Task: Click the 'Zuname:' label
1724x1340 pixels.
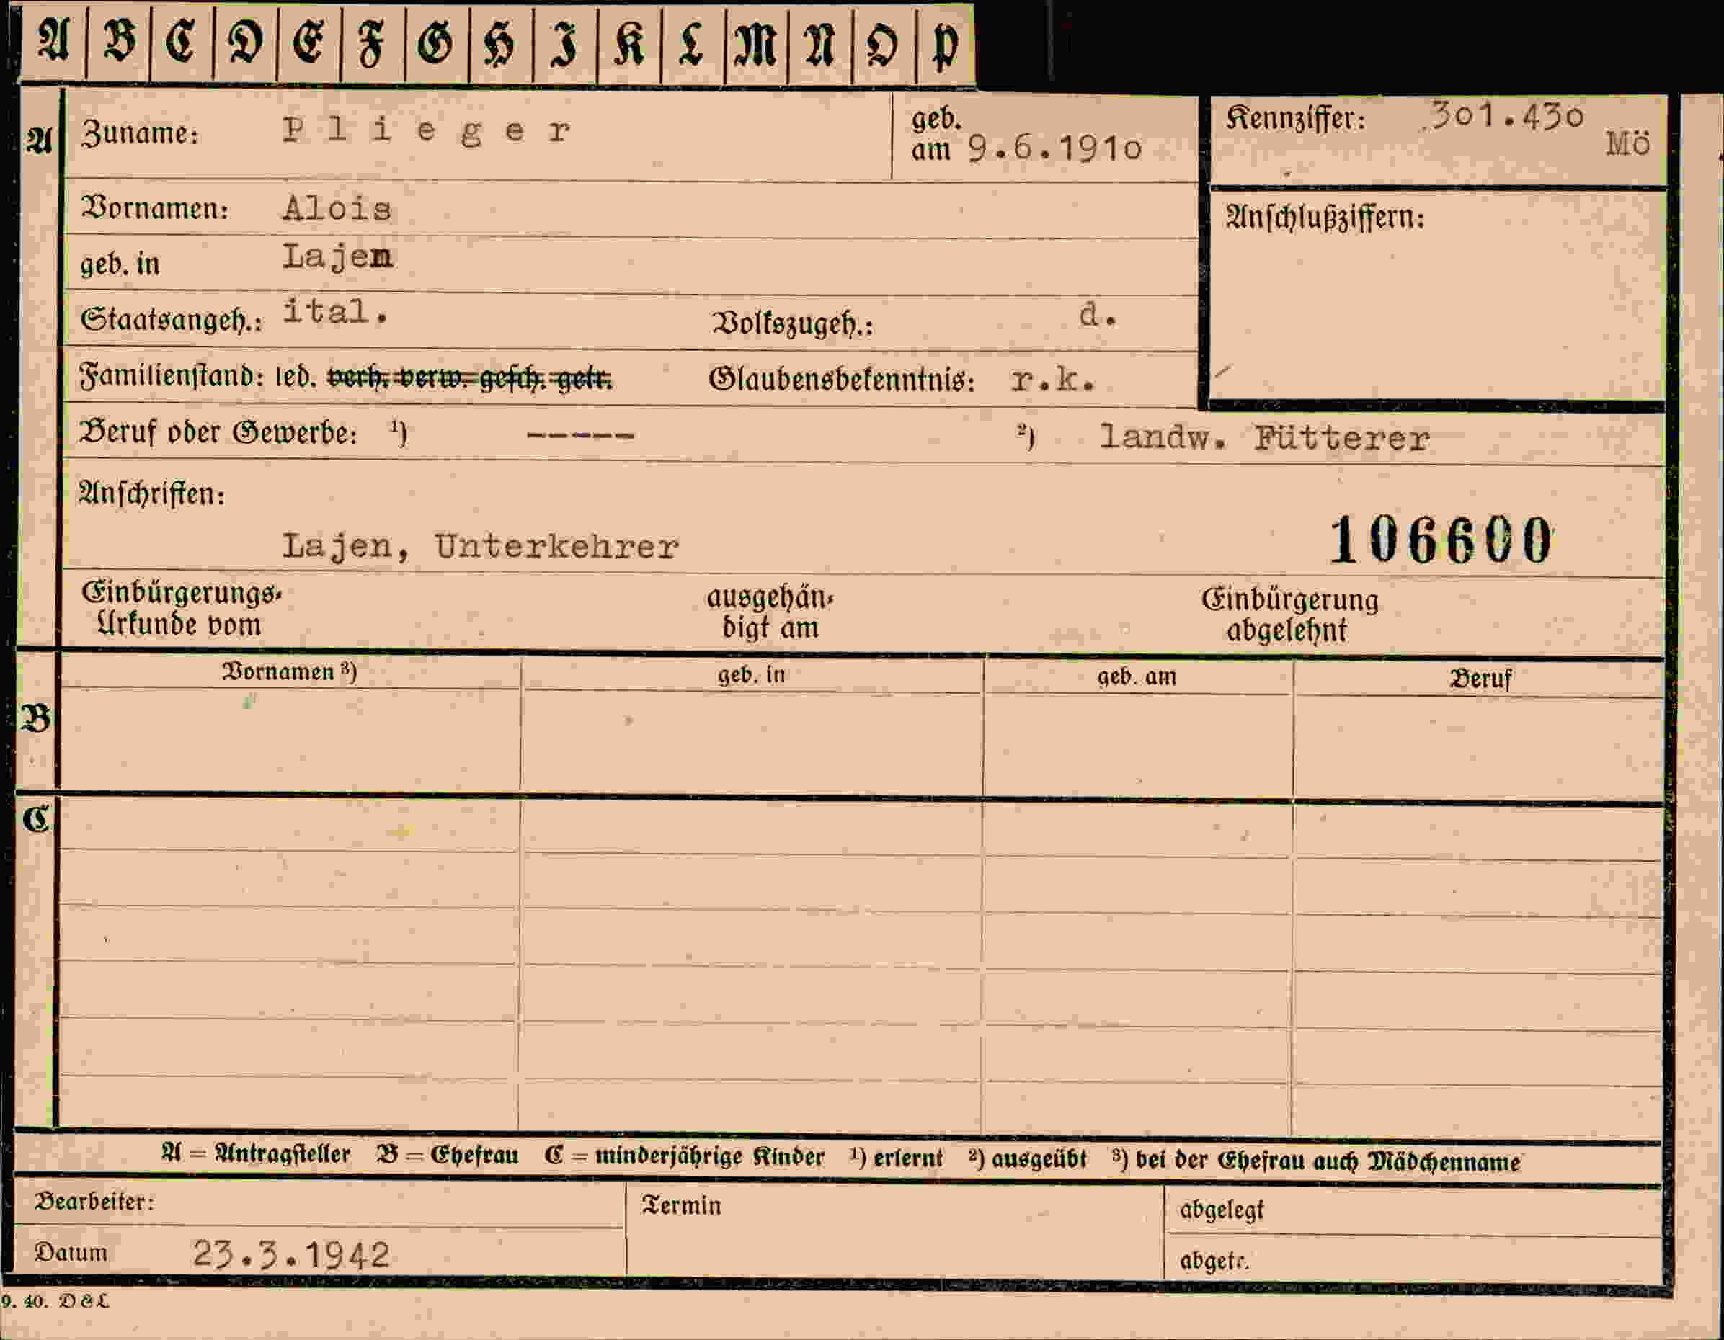Action: click(140, 133)
